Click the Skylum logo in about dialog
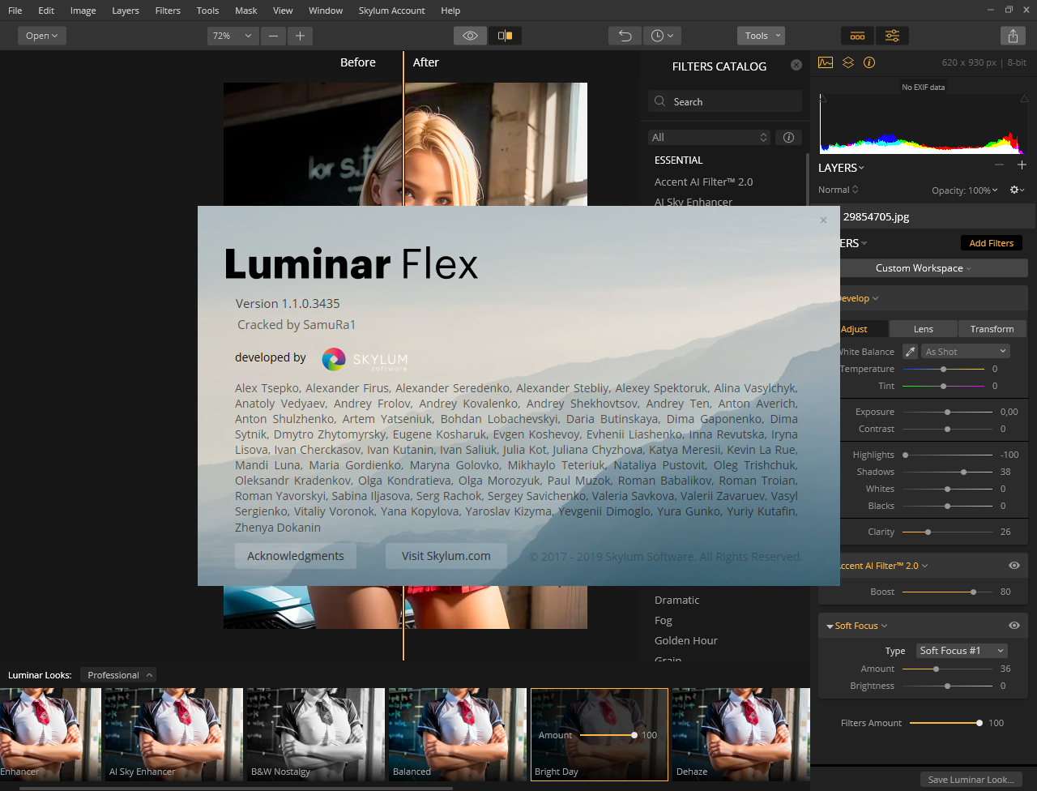This screenshot has width=1037, height=791. click(x=365, y=359)
